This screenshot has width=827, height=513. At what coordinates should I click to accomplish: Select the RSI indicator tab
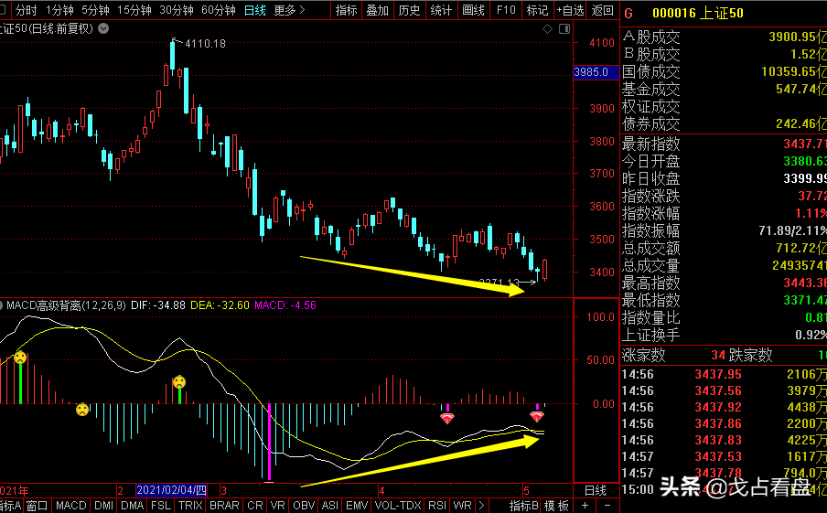point(437,506)
